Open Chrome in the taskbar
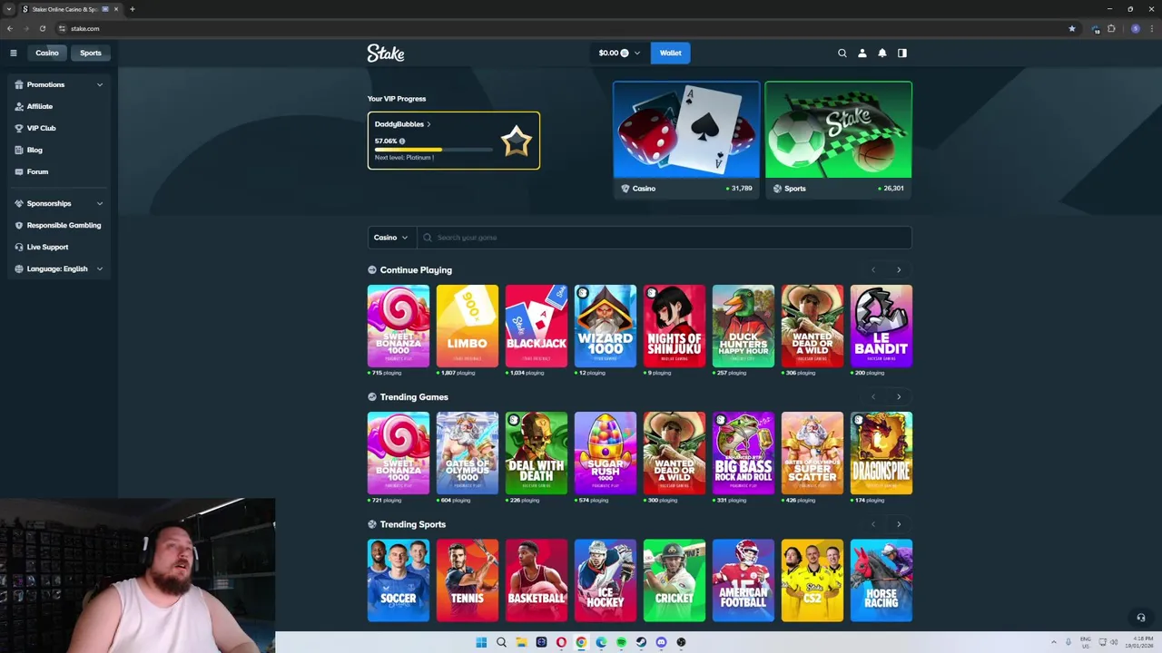The height and width of the screenshot is (653, 1162). (x=581, y=642)
